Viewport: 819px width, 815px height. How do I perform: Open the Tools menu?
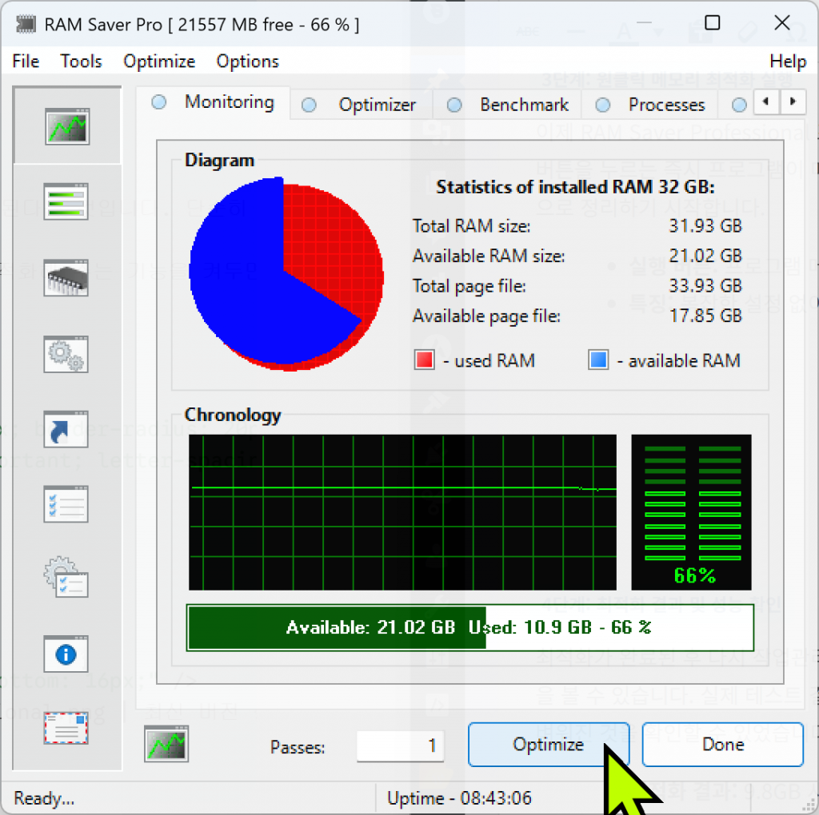pyautogui.click(x=81, y=61)
